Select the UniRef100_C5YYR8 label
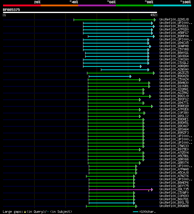The height and width of the screenshot is (214, 194). (x=174, y=50)
